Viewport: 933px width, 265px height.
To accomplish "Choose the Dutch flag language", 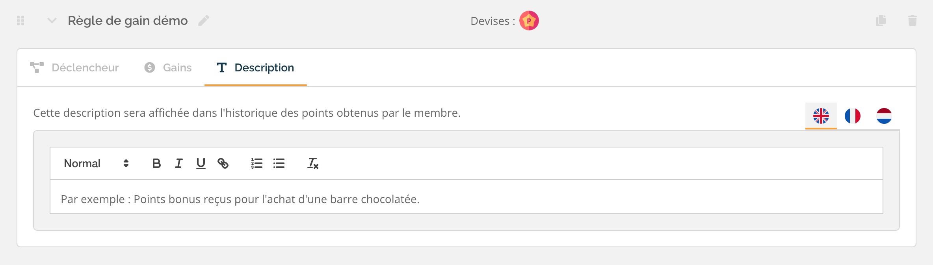I will coord(884,116).
